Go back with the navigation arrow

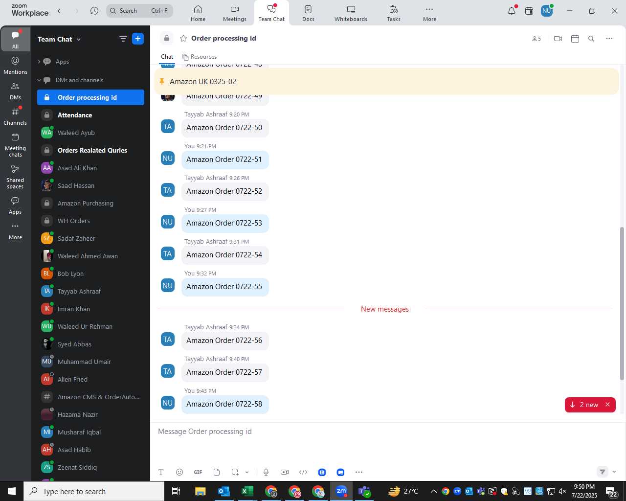tap(59, 11)
